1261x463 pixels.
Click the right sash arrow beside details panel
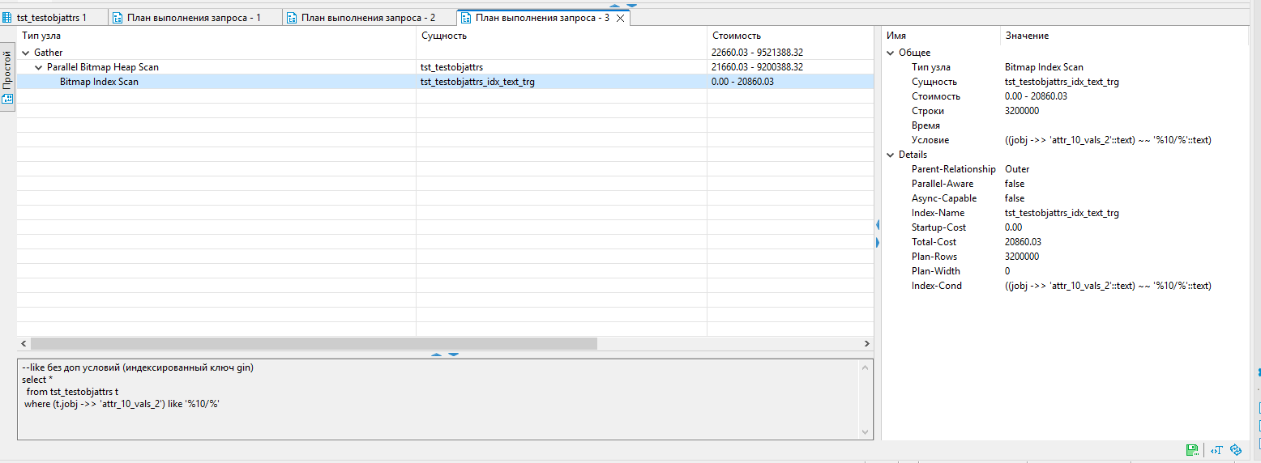coord(877,242)
